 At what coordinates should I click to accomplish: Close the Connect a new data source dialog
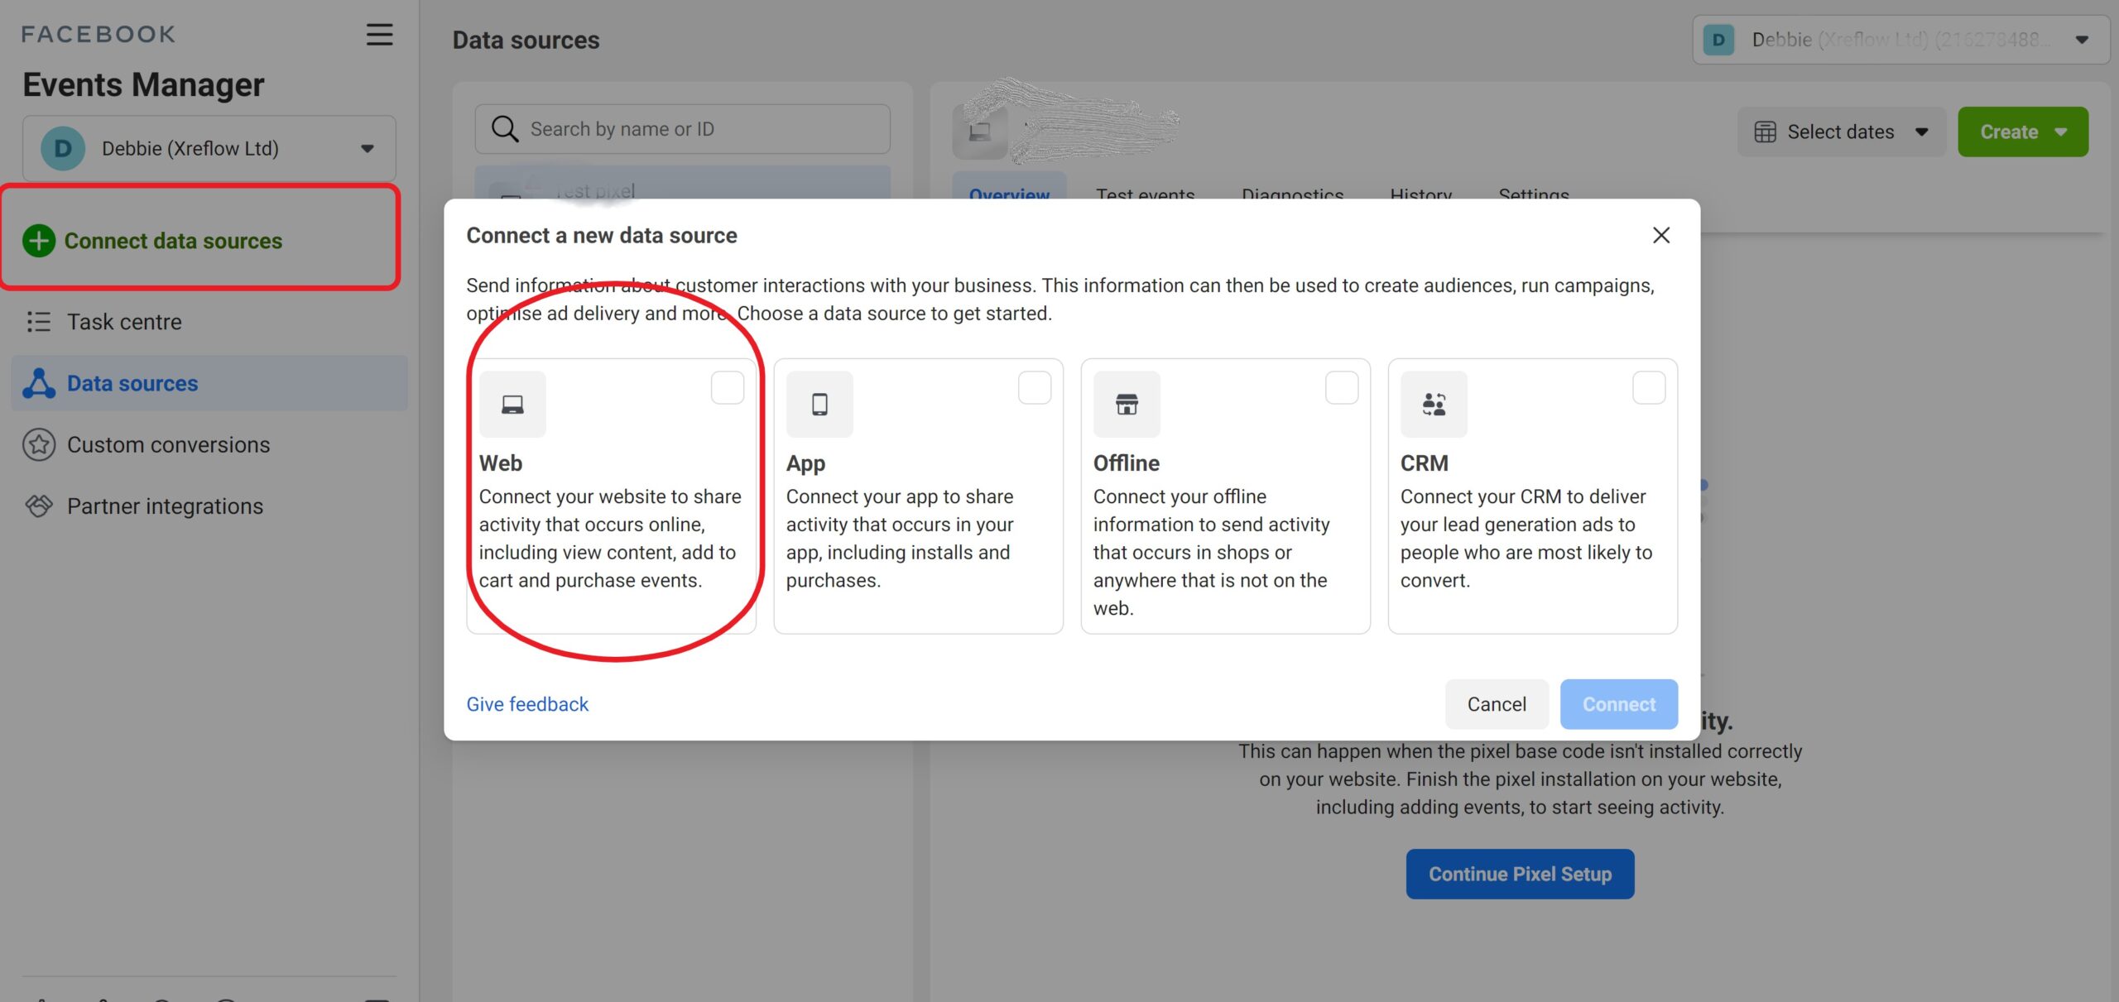point(1660,236)
